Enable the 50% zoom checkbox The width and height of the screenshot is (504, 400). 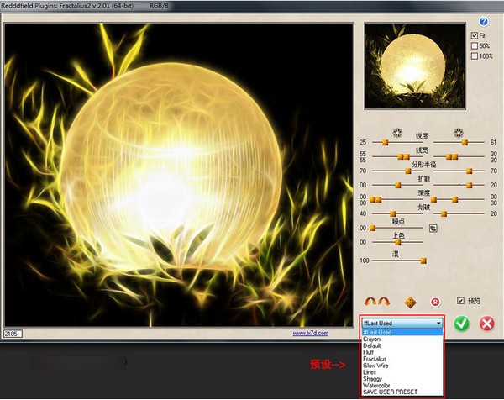[x=475, y=45]
